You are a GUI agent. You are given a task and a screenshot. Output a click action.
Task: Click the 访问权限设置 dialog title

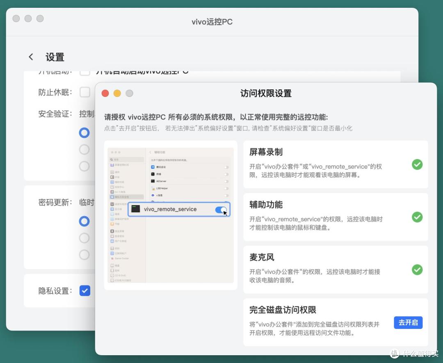pos(266,93)
